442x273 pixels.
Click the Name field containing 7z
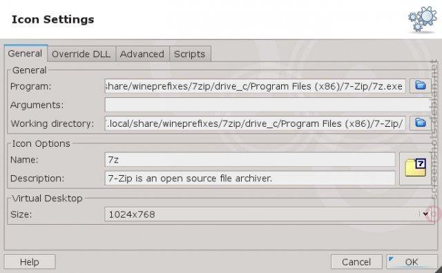click(x=250, y=159)
